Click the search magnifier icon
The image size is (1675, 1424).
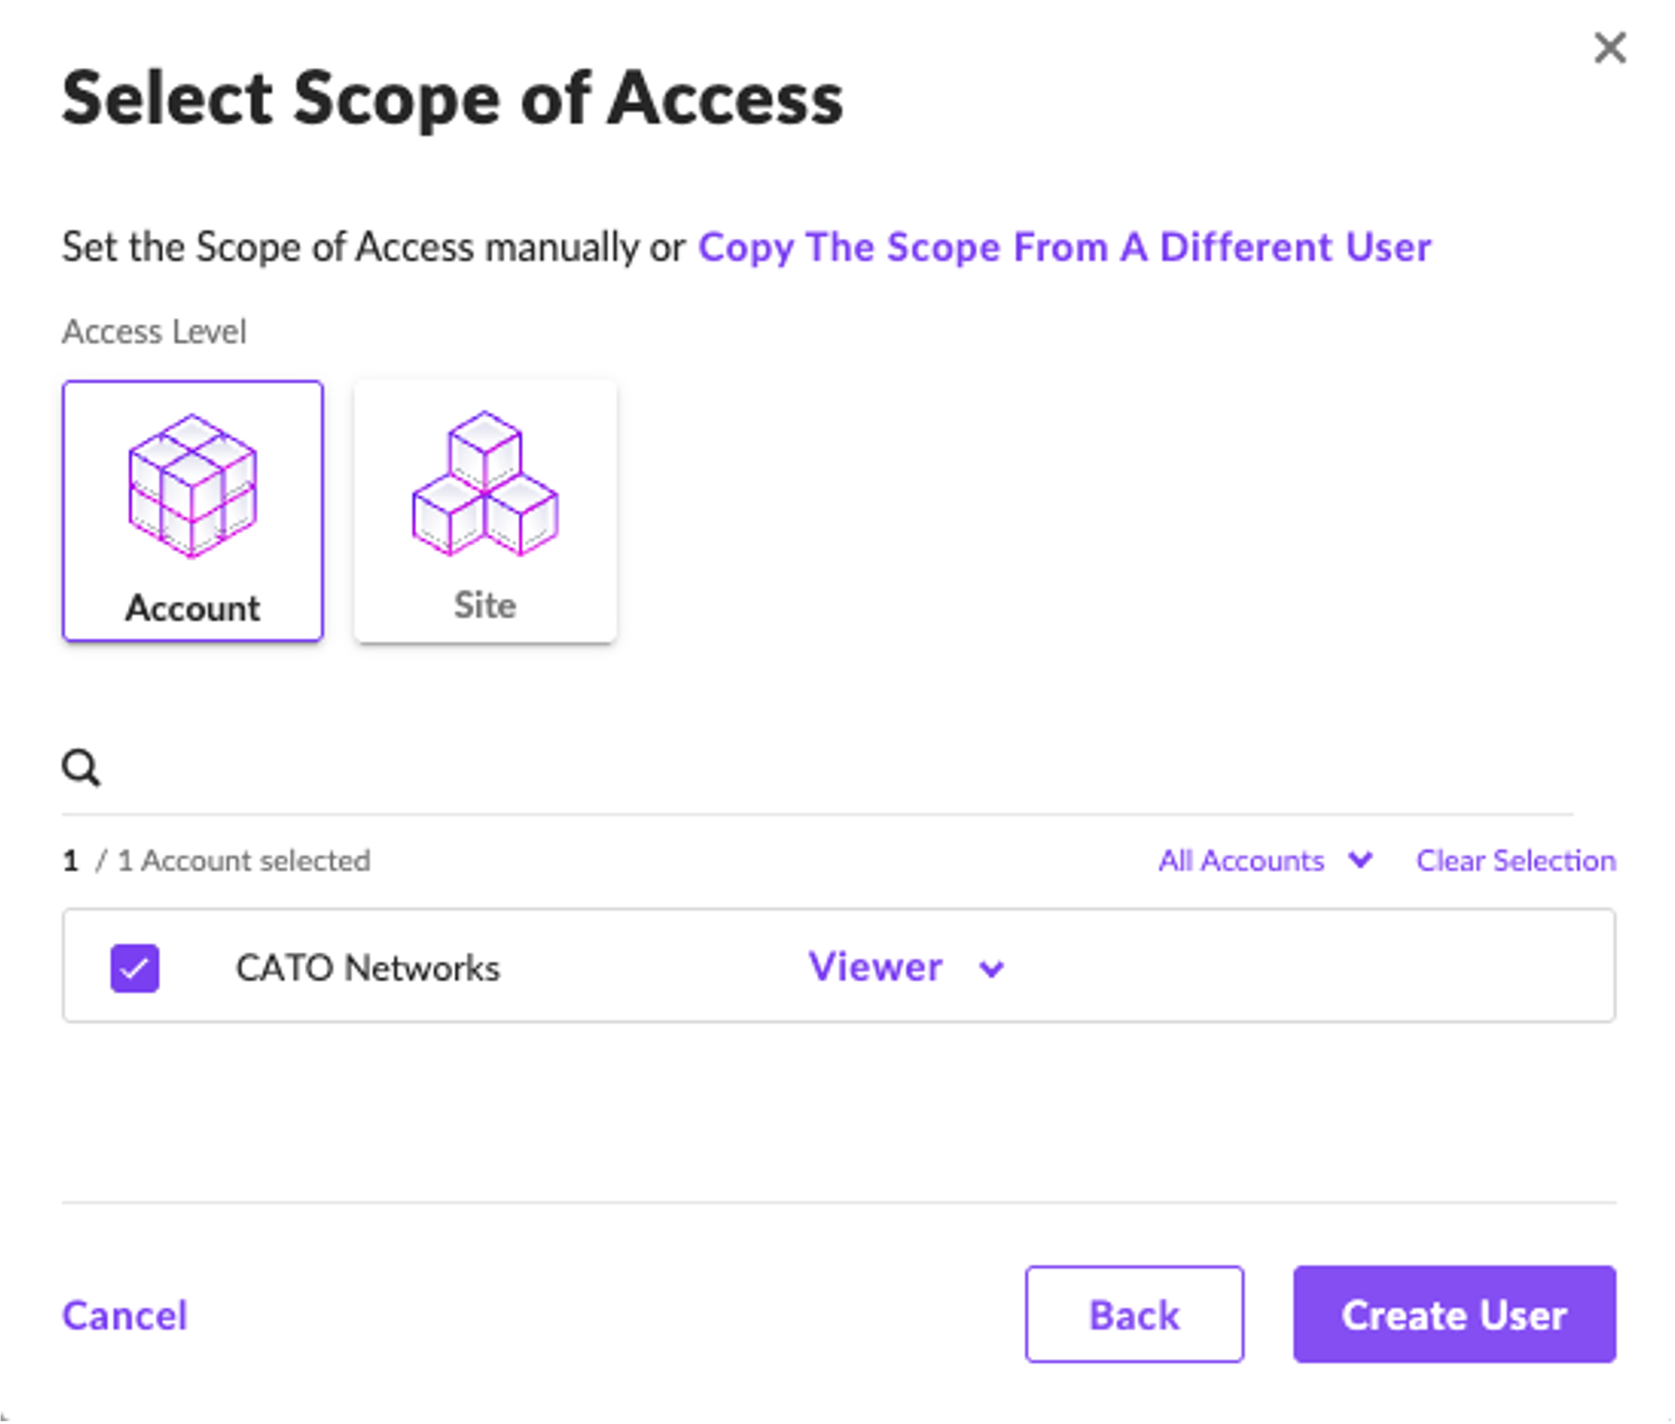tap(81, 765)
